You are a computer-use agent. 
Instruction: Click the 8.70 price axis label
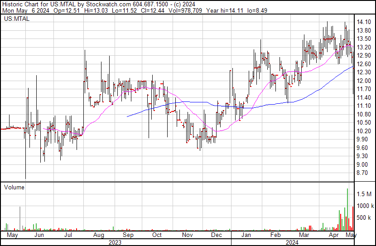point(362,173)
